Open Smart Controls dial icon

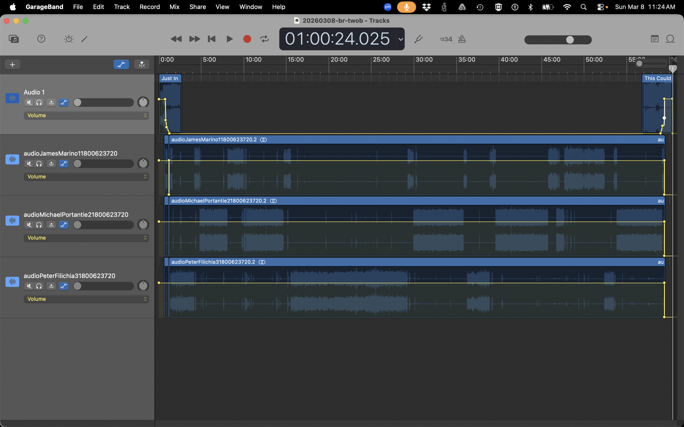(x=69, y=39)
